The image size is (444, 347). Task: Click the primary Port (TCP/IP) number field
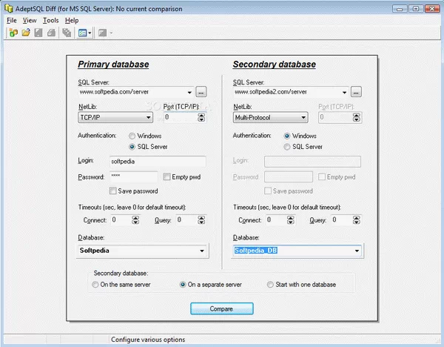pos(181,117)
